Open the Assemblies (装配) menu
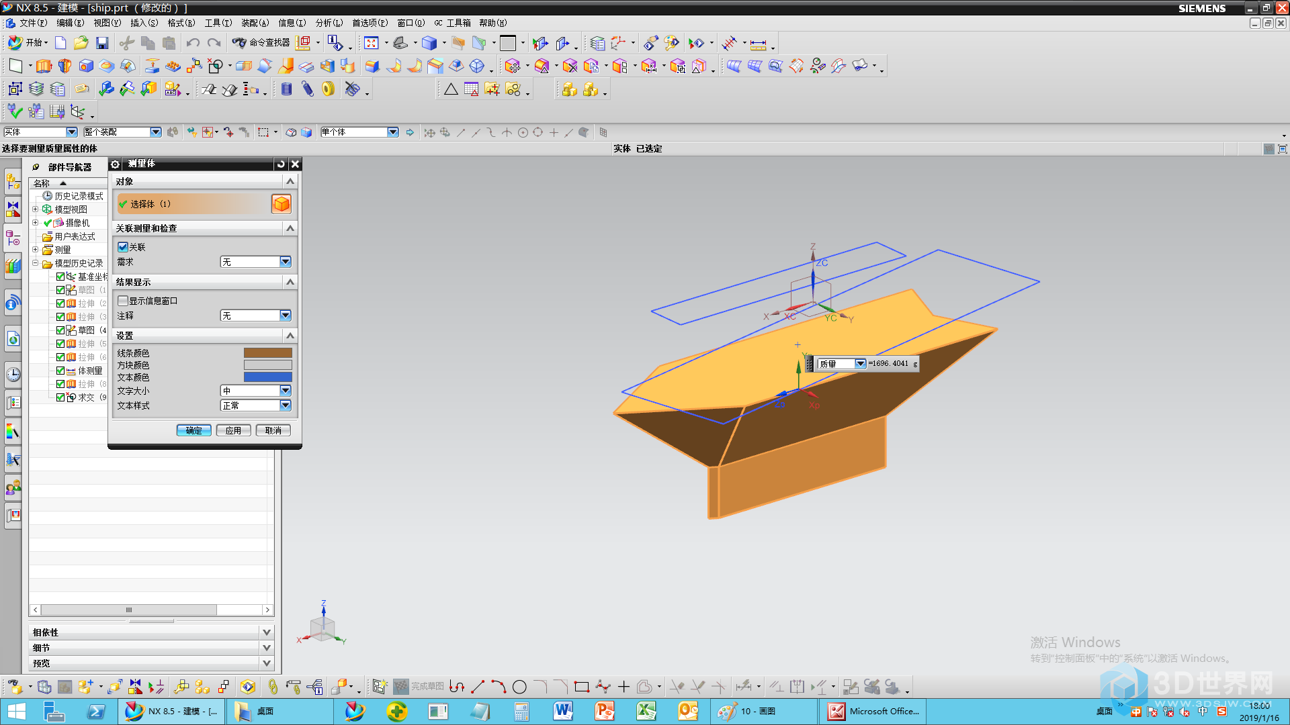The height and width of the screenshot is (725, 1290). [255, 23]
